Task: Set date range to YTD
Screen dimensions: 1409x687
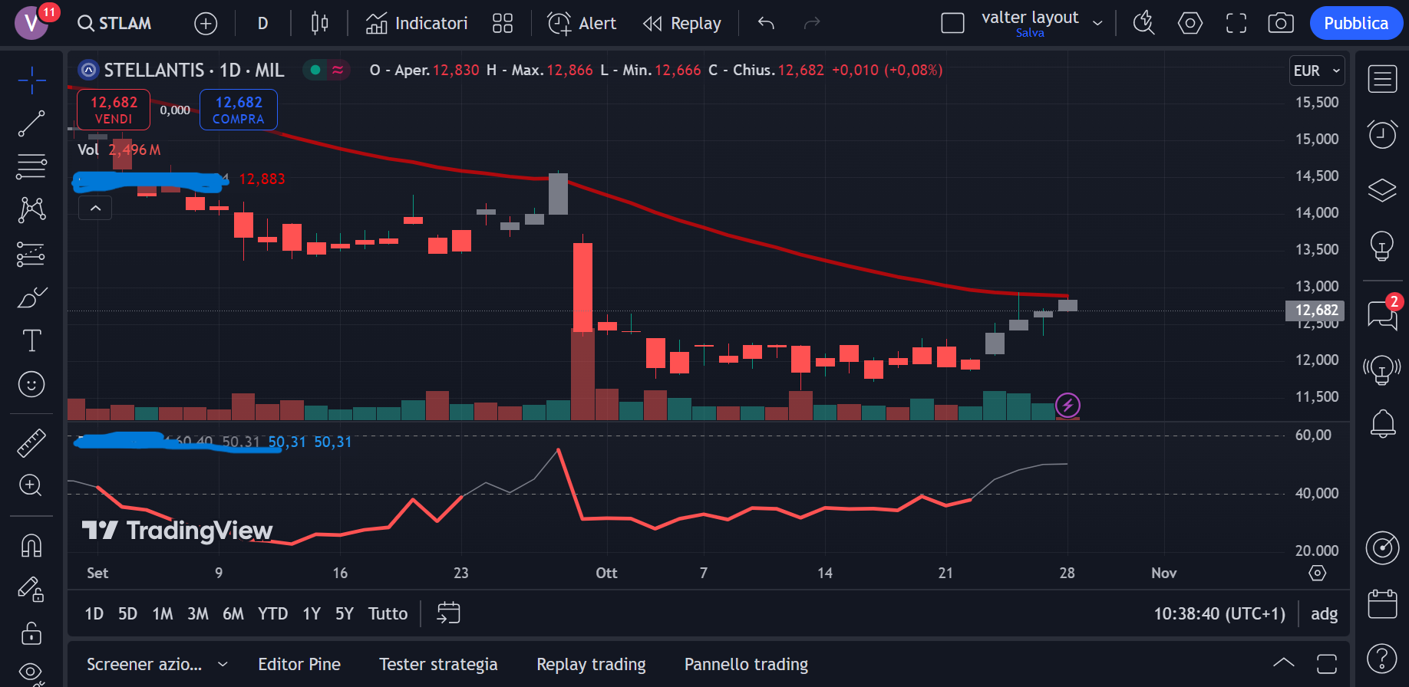Action: (272, 614)
